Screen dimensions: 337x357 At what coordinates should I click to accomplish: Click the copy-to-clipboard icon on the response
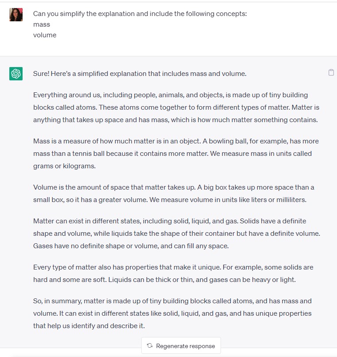click(x=331, y=72)
